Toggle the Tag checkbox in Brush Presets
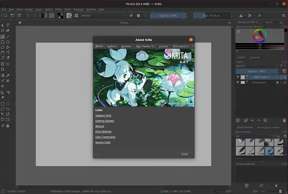 click(274, 136)
